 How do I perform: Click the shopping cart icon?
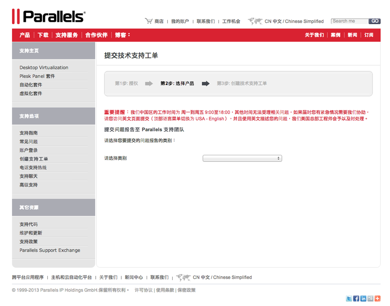click(148, 21)
